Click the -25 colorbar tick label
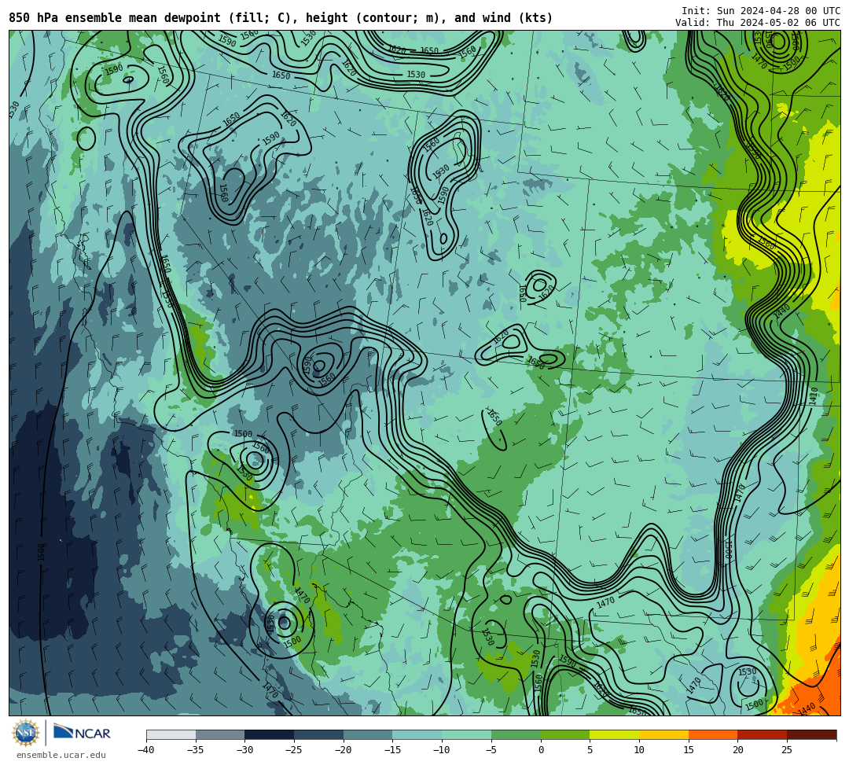The image size is (849, 765). pos(294,750)
